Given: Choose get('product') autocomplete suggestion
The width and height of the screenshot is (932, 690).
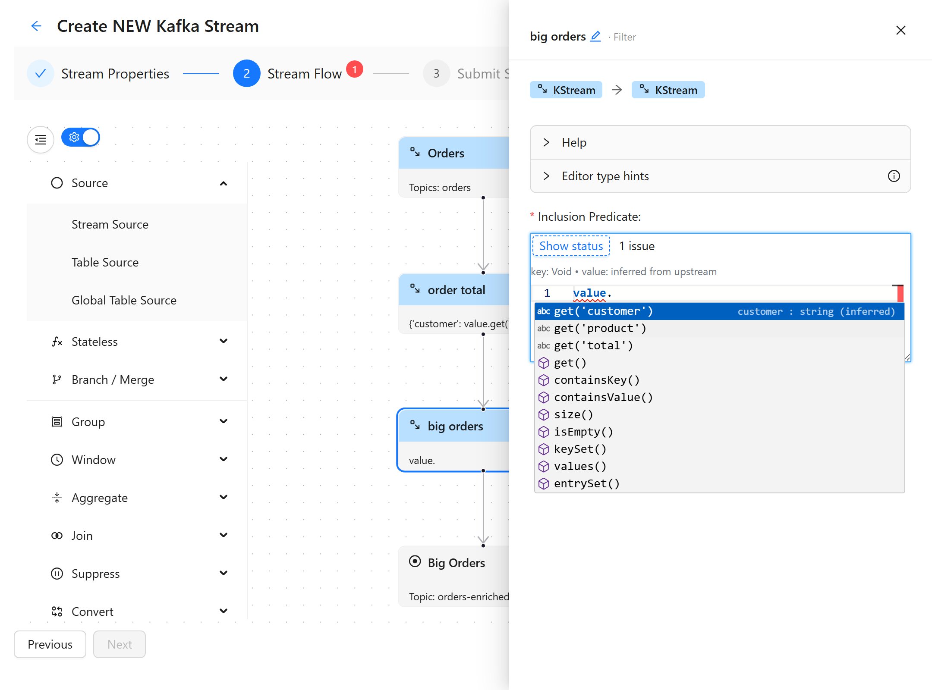Looking at the screenshot, I should click(719, 329).
